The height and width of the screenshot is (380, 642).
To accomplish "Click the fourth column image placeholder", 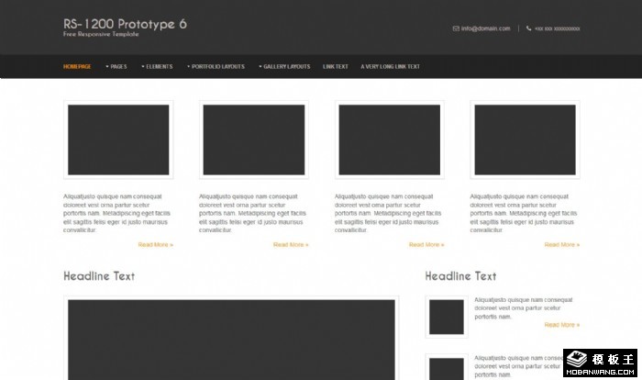I will pyautogui.click(x=526, y=140).
